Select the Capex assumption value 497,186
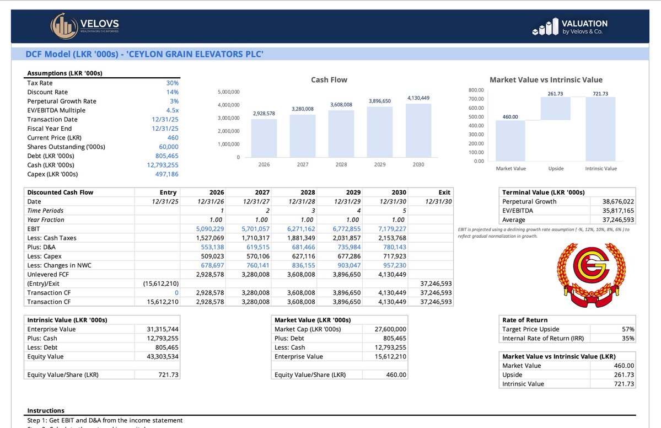This screenshot has width=661, height=428. point(167,174)
